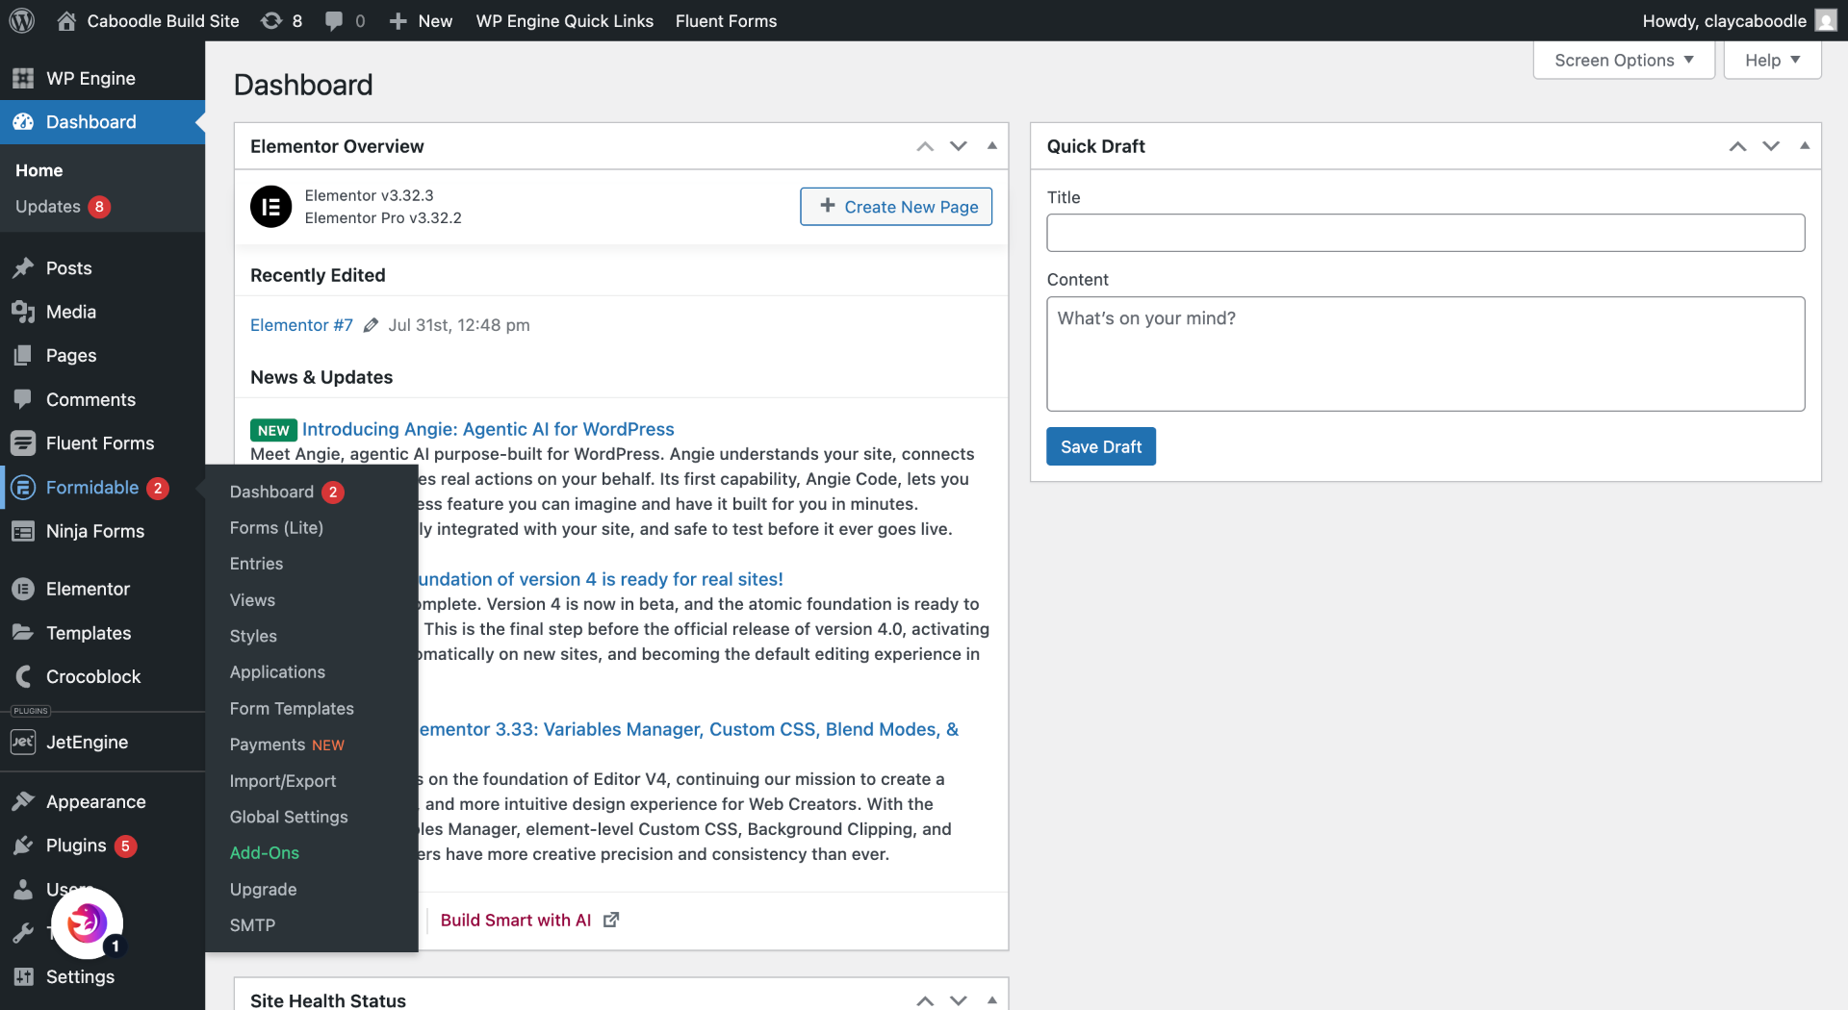Move Quick Draft widget up

(x=1737, y=146)
